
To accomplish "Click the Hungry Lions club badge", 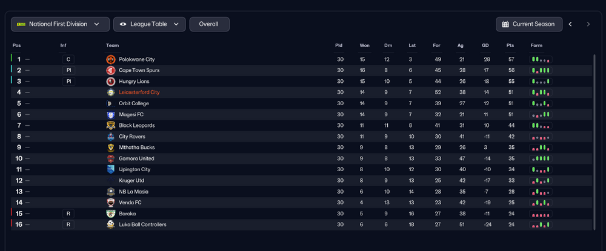I will (x=110, y=82).
